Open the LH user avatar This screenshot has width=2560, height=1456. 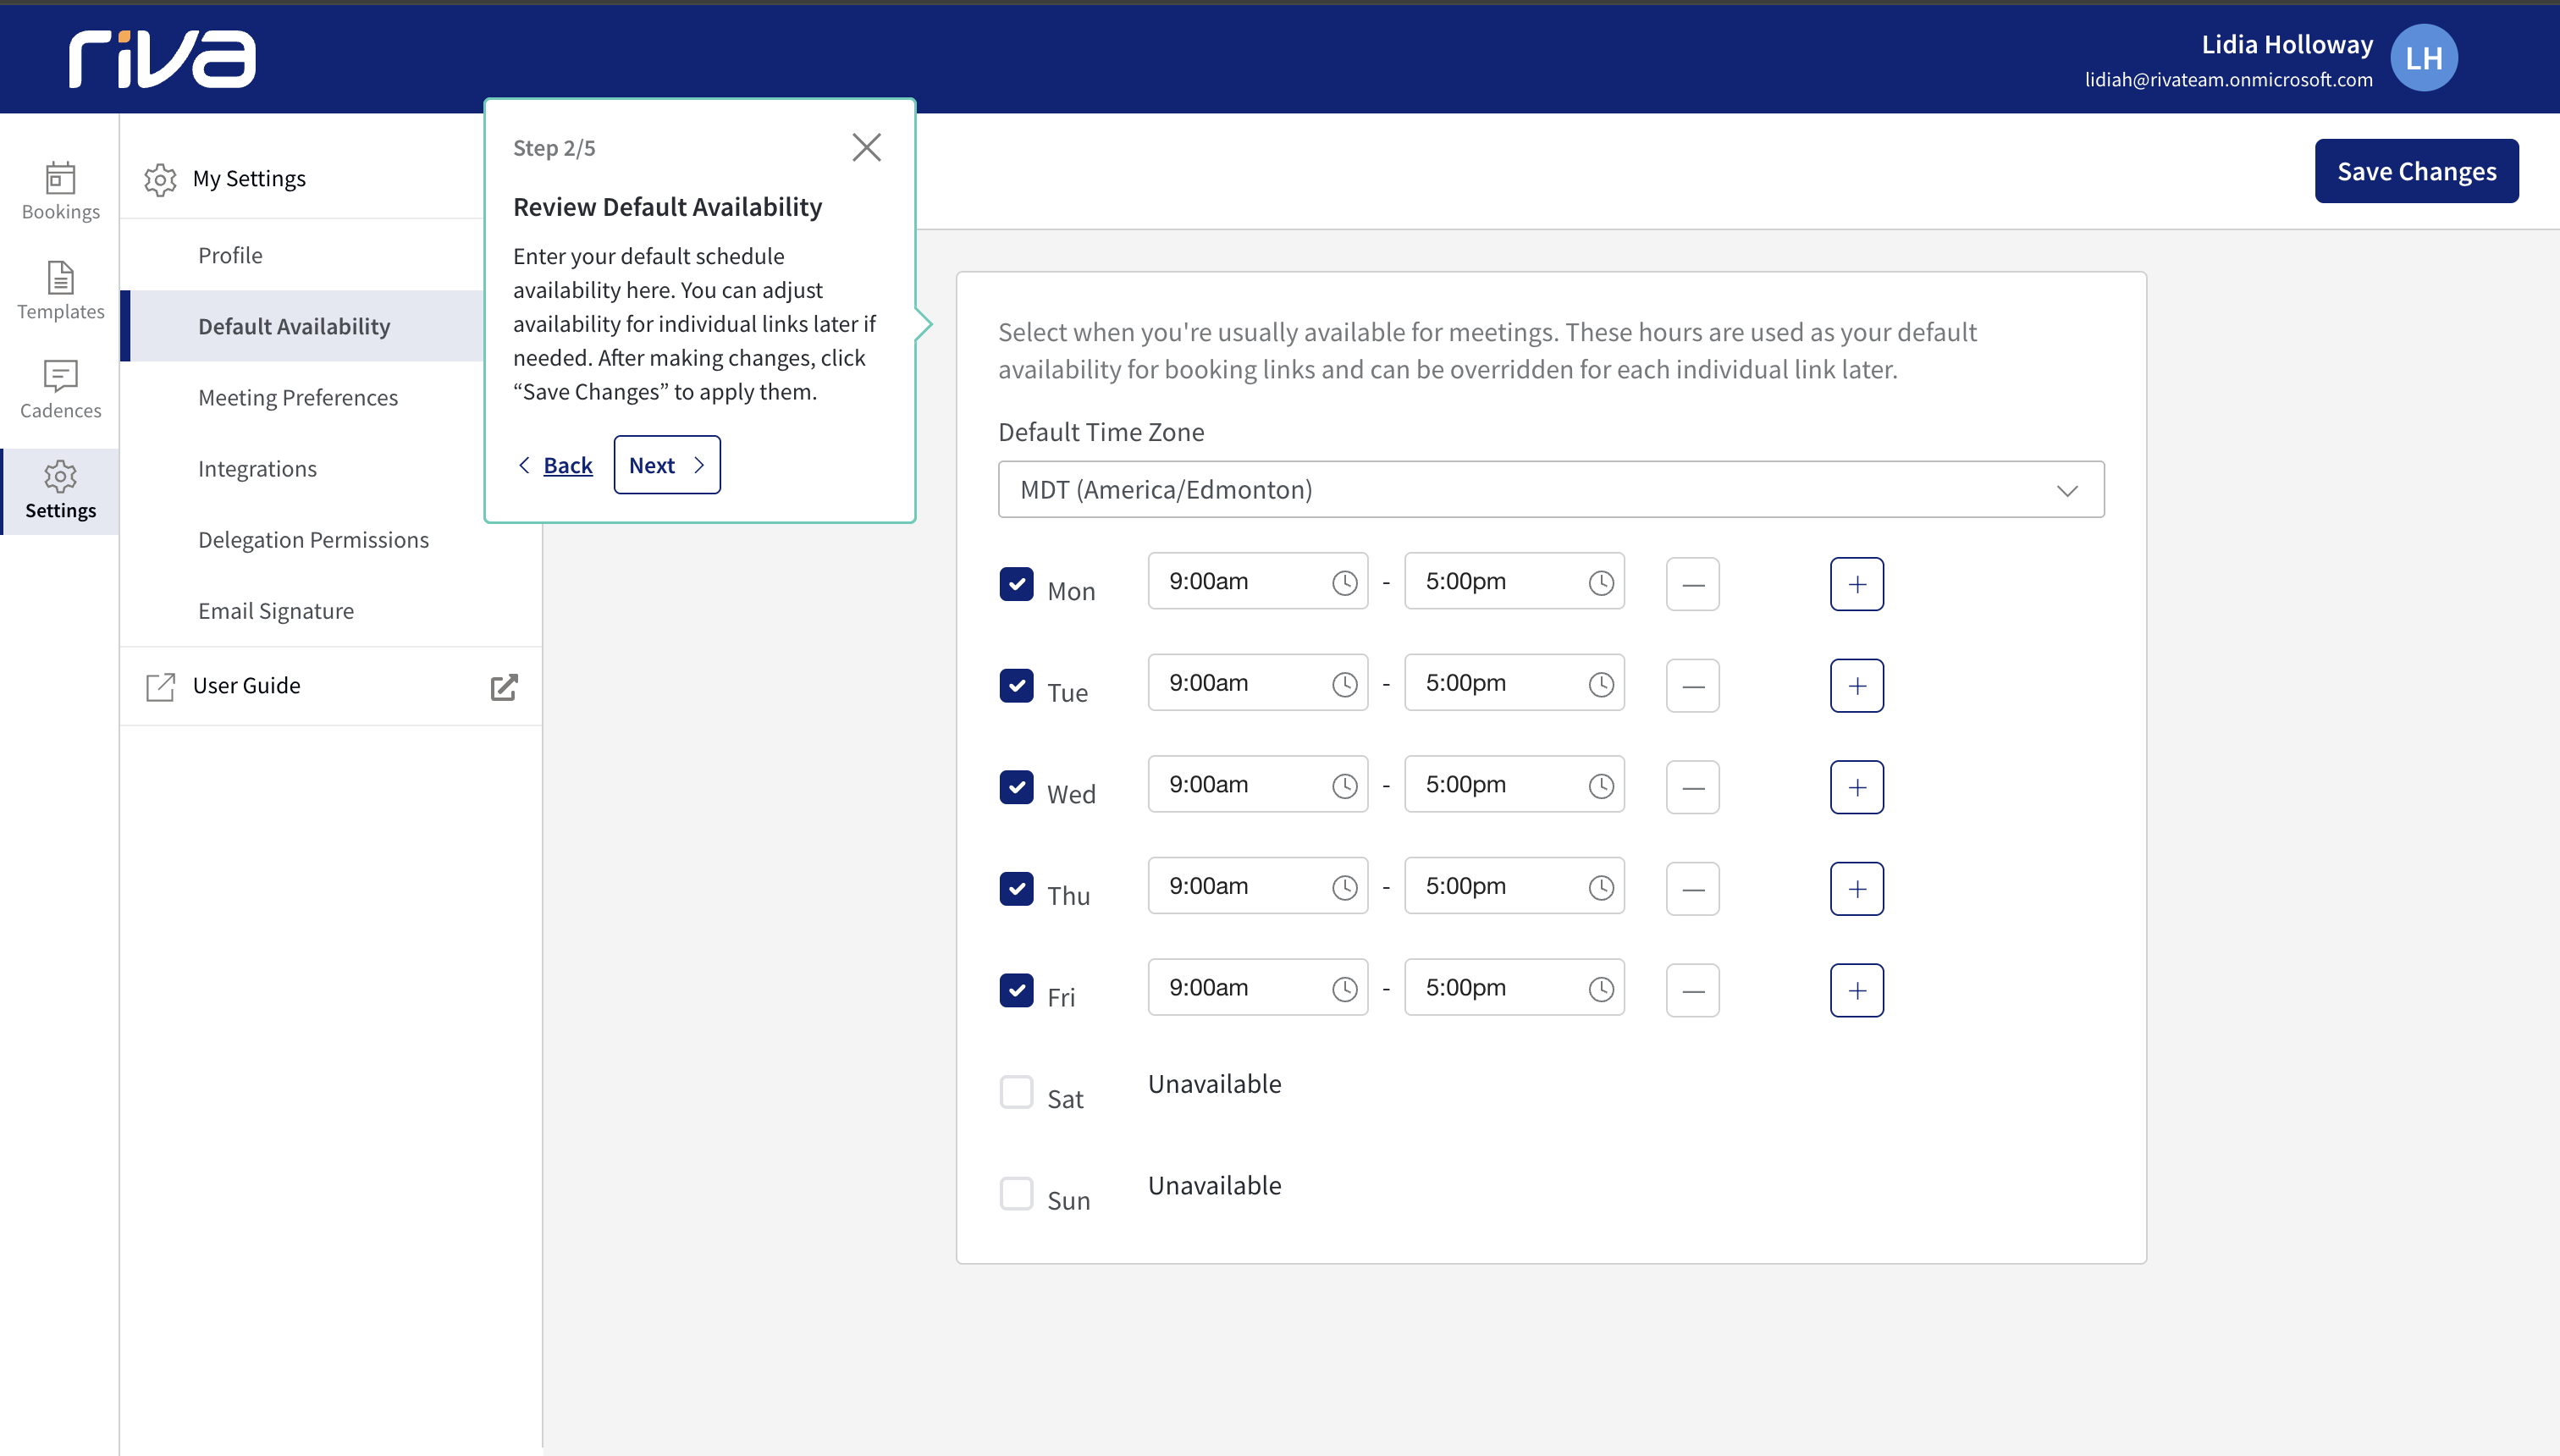coord(2424,58)
